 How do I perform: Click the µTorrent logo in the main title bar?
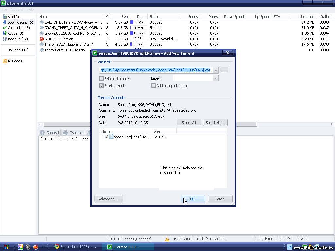3,3
